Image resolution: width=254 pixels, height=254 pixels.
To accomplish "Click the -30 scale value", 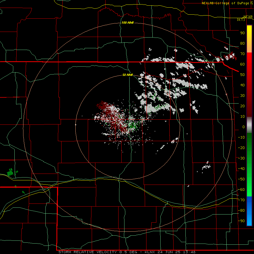I will coord(241,158).
